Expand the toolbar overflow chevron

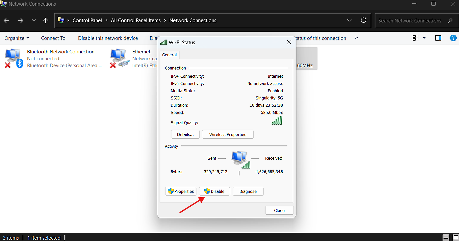[356, 38]
